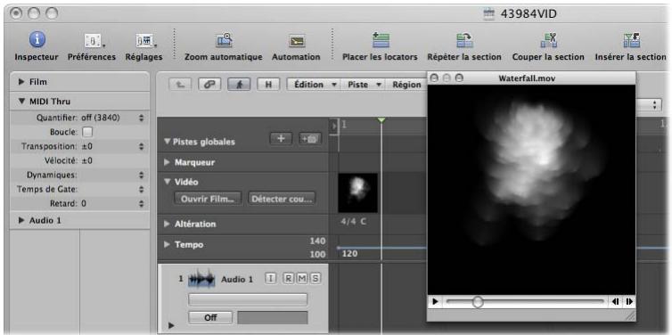
Task: Mute Audio 1 with M button
Action: tap(302, 279)
